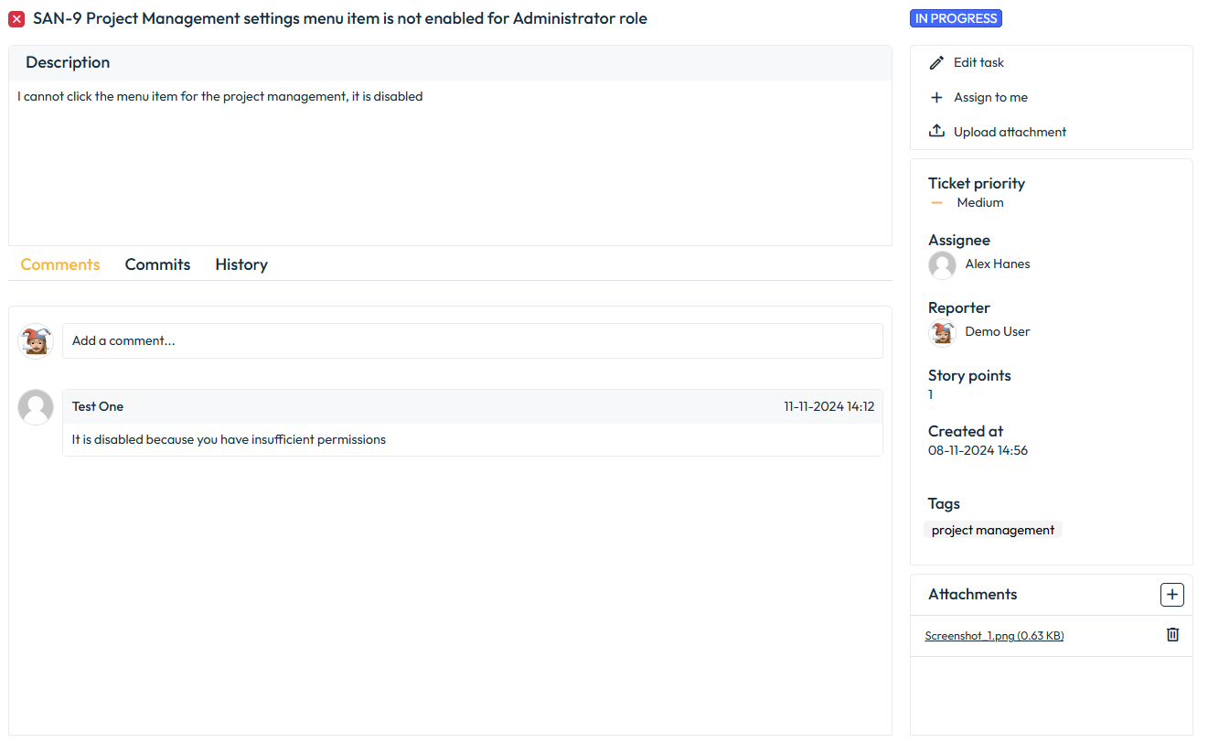This screenshot has height=743, width=1208.
Task: Click the Test One commenter avatar
Action: 36,407
